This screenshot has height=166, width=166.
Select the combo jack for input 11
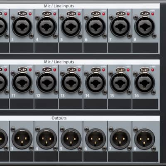pos(22,83)
